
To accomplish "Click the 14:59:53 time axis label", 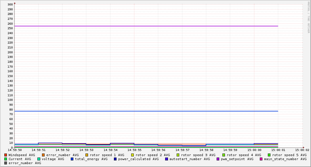I will pos(86,150).
